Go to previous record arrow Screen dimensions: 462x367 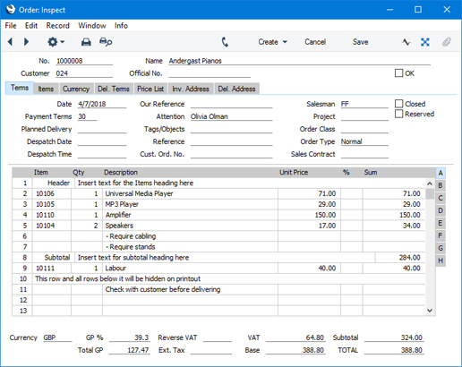[x=10, y=42]
